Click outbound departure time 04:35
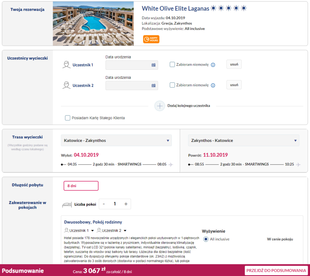 [72, 164]
